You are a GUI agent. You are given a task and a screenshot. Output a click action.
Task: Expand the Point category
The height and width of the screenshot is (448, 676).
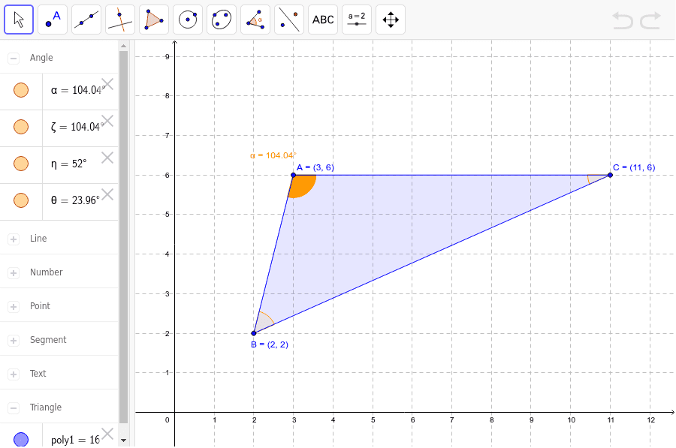(14, 307)
